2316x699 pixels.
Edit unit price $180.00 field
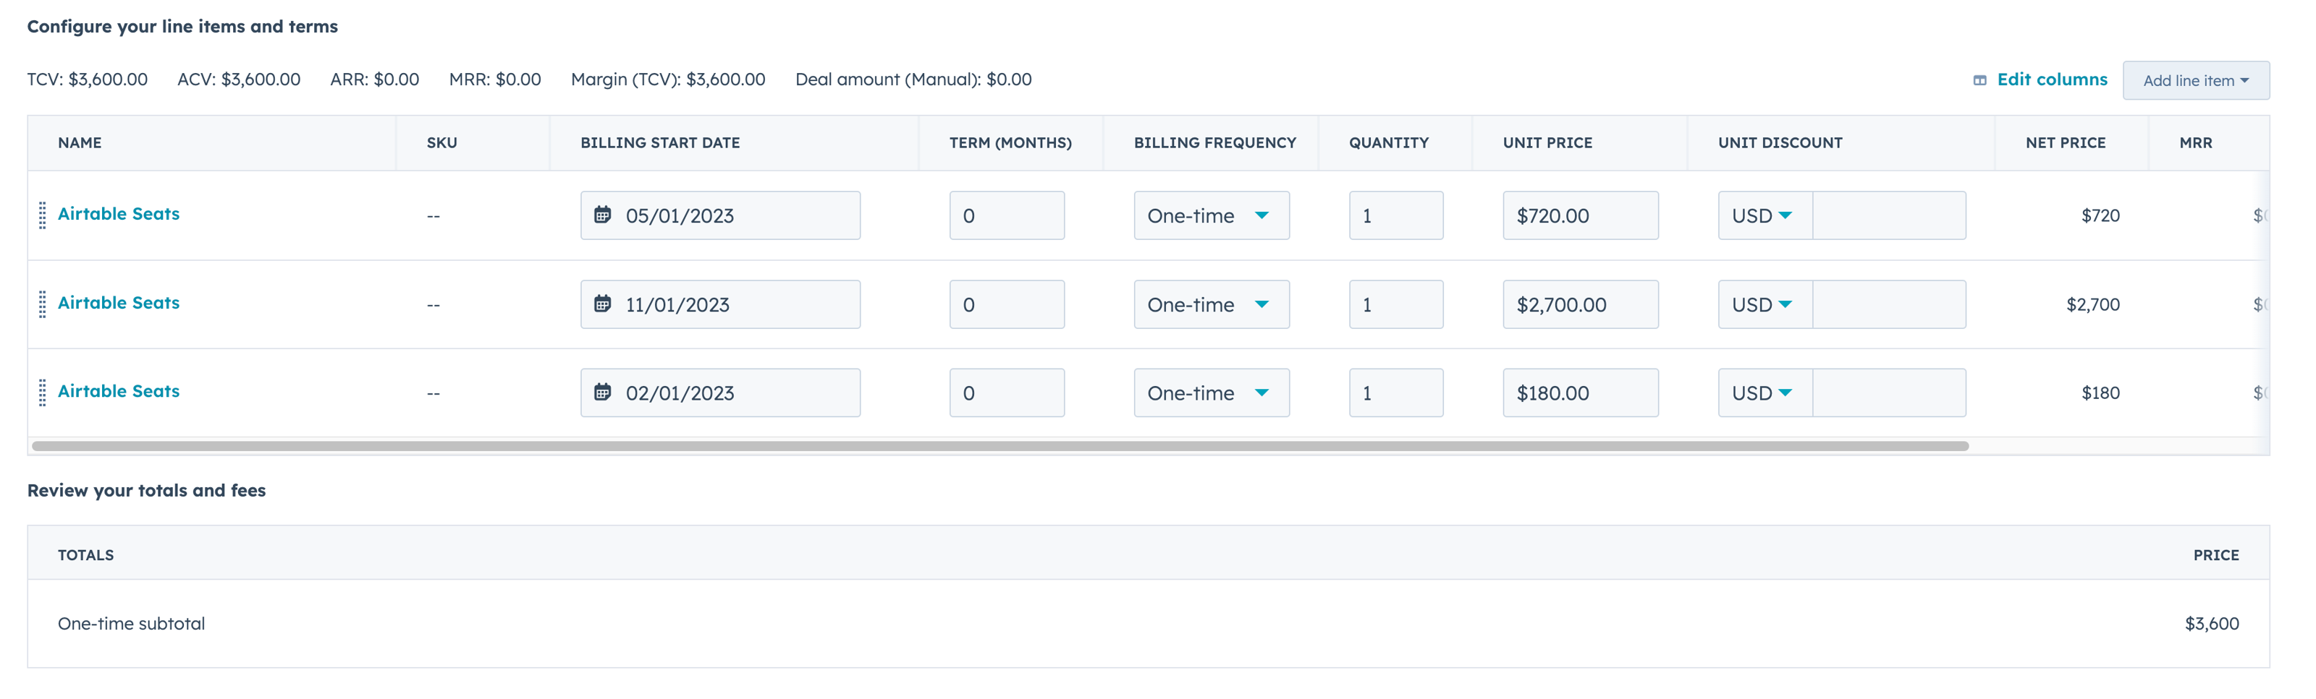(1581, 393)
